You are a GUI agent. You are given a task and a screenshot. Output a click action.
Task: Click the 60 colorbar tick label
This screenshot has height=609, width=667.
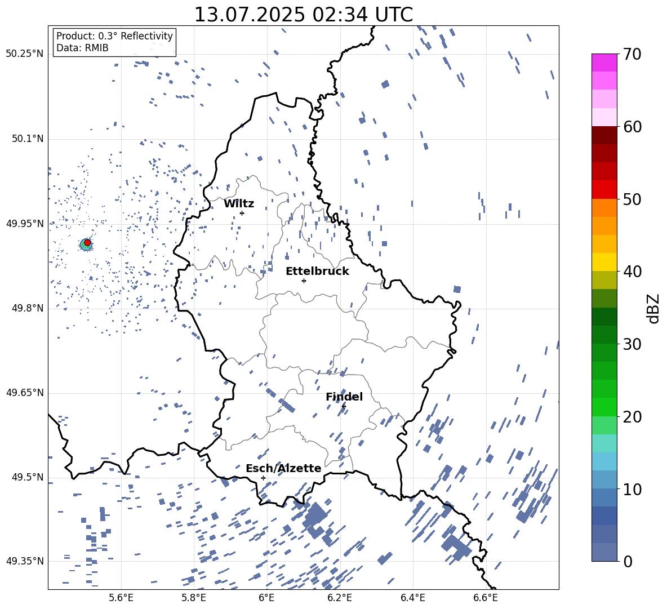tap(632, 127)
